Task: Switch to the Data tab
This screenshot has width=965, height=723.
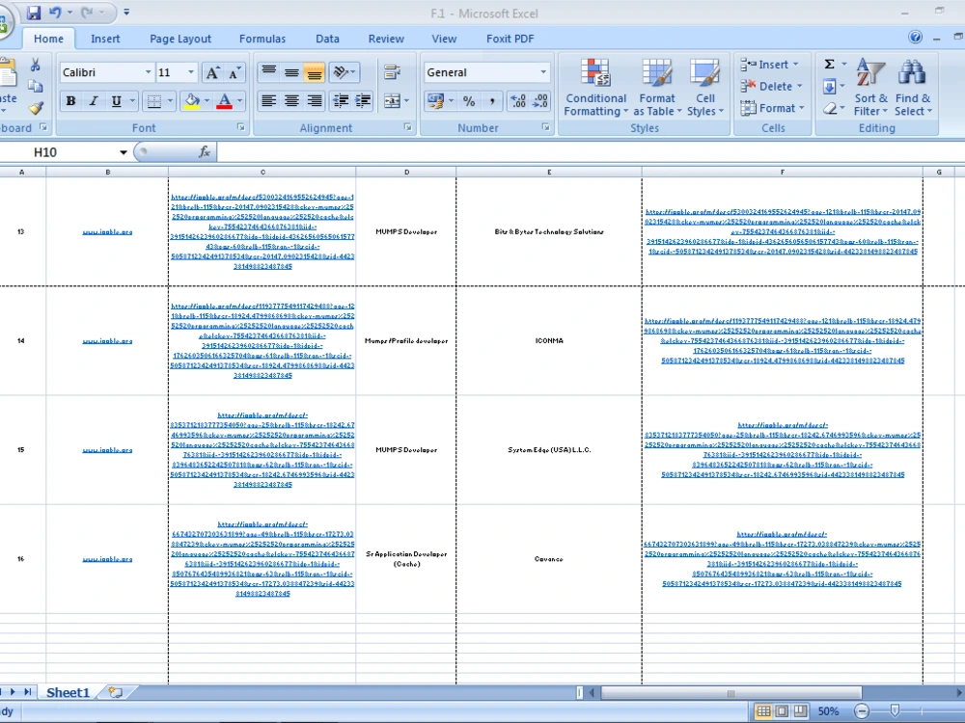Action: tap(327, 39)
